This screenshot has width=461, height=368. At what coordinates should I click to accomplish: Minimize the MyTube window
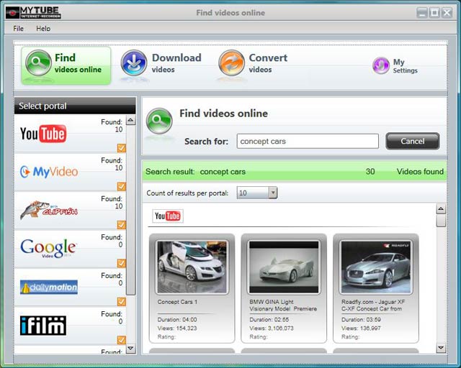(422, 13)
